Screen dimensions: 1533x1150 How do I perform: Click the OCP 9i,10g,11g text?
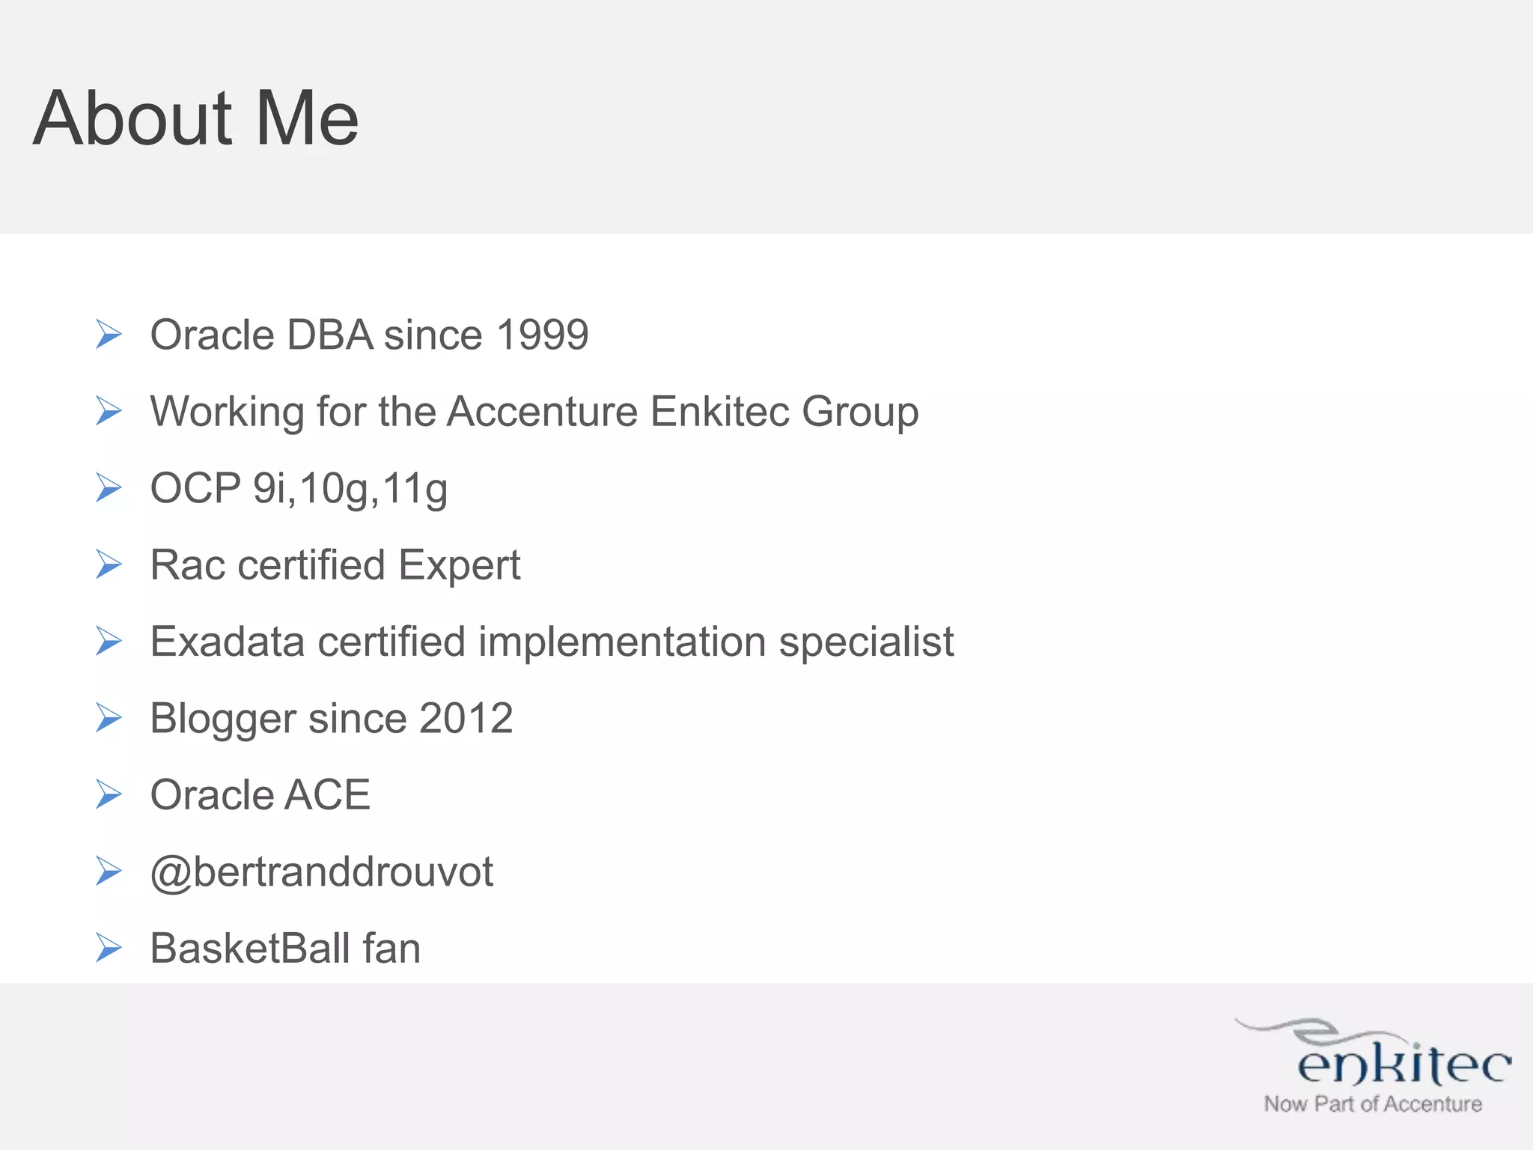pos(299,489)
